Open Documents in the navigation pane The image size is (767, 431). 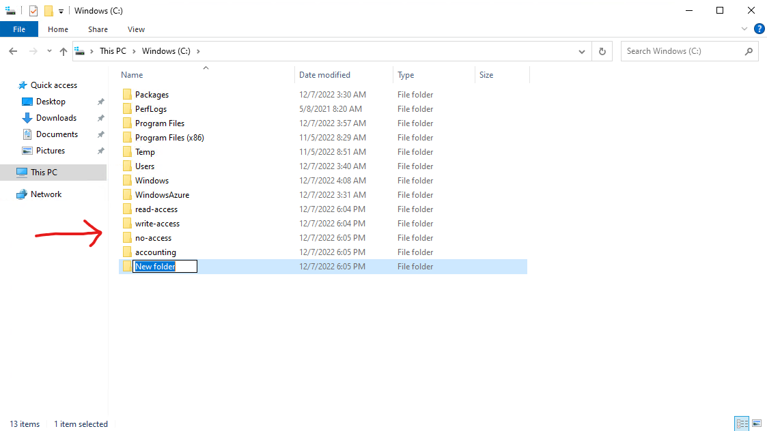click(x=57, y=134)
